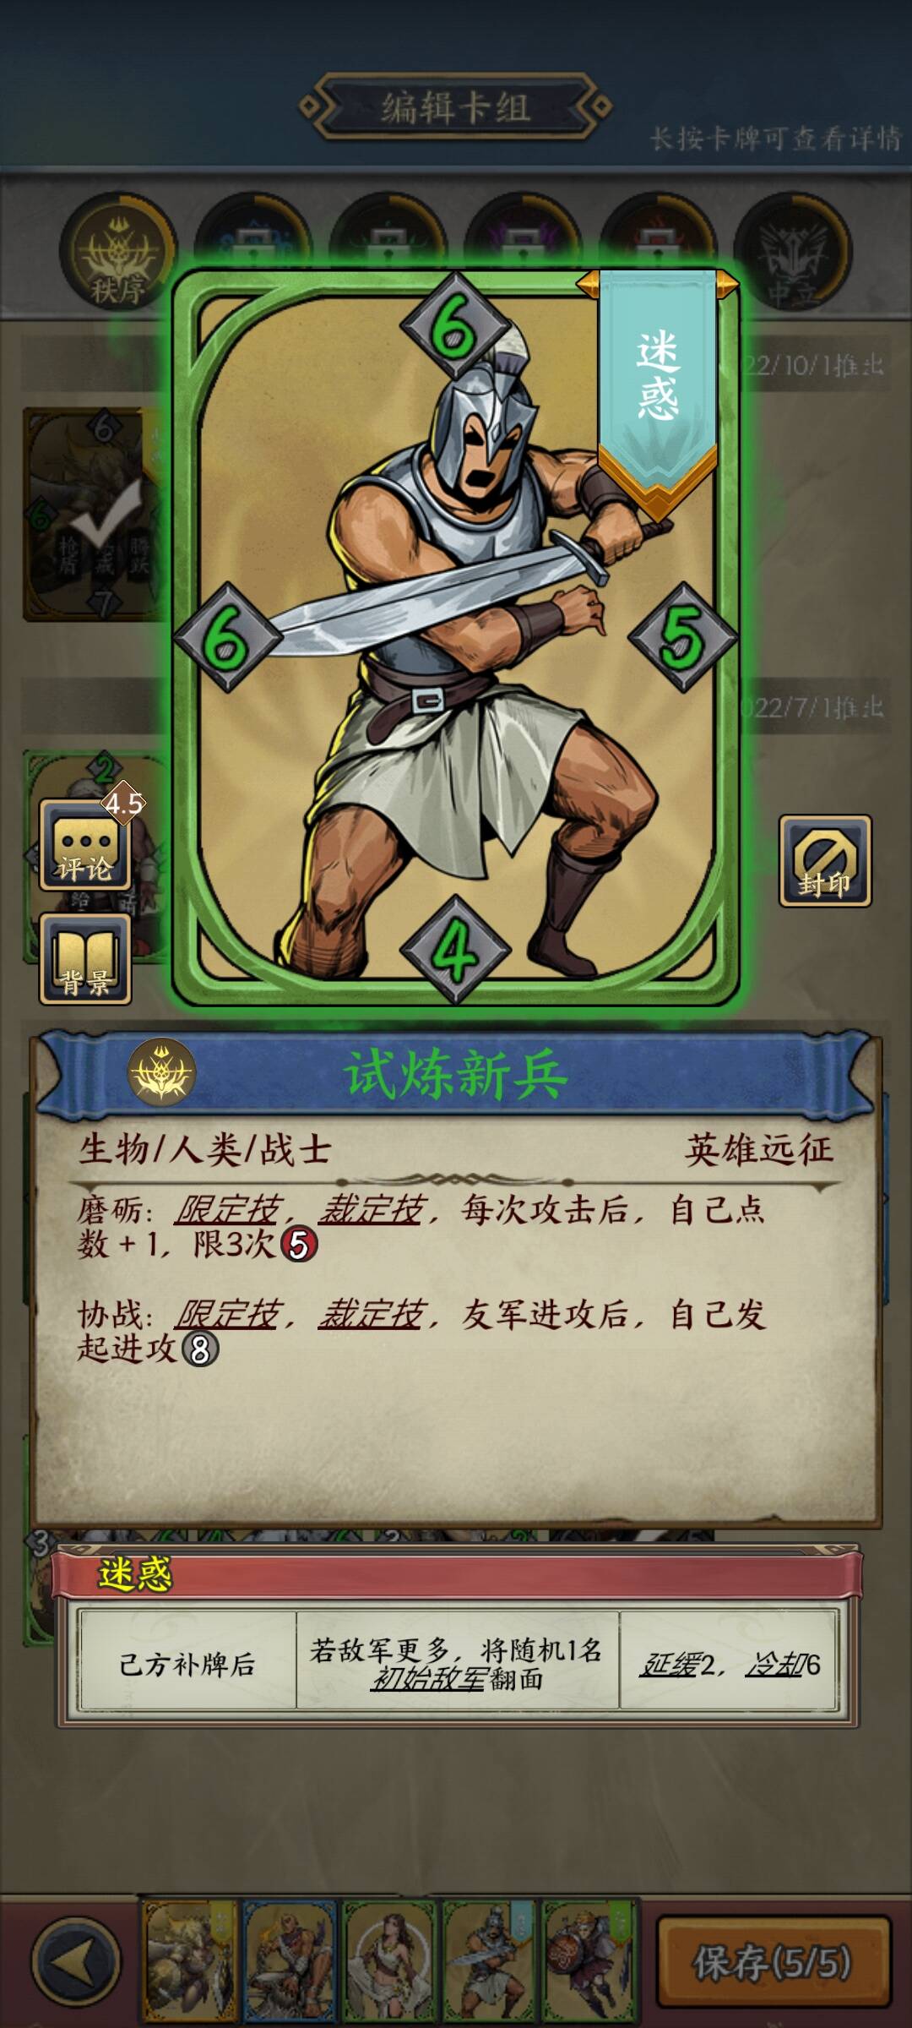This screenshot has height=2028, width=912.
Task: Tap the back arrow icon
Action: pos(76,1960)
